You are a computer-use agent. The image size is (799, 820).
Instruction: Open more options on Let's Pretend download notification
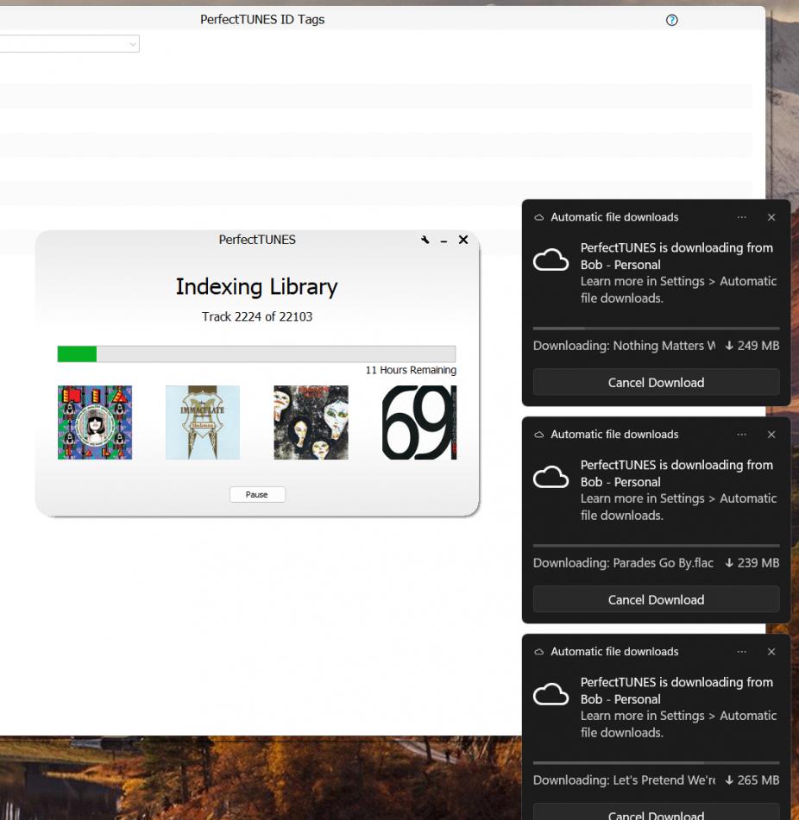click(x=742, y=652)
